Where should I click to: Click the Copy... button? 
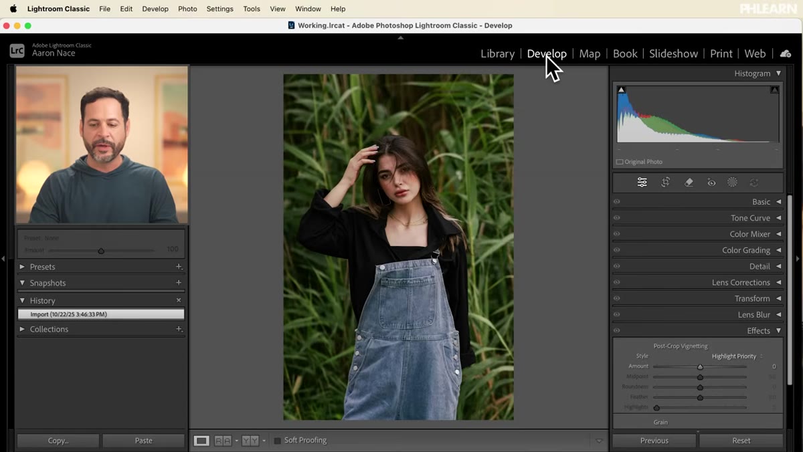pos(58,441)
